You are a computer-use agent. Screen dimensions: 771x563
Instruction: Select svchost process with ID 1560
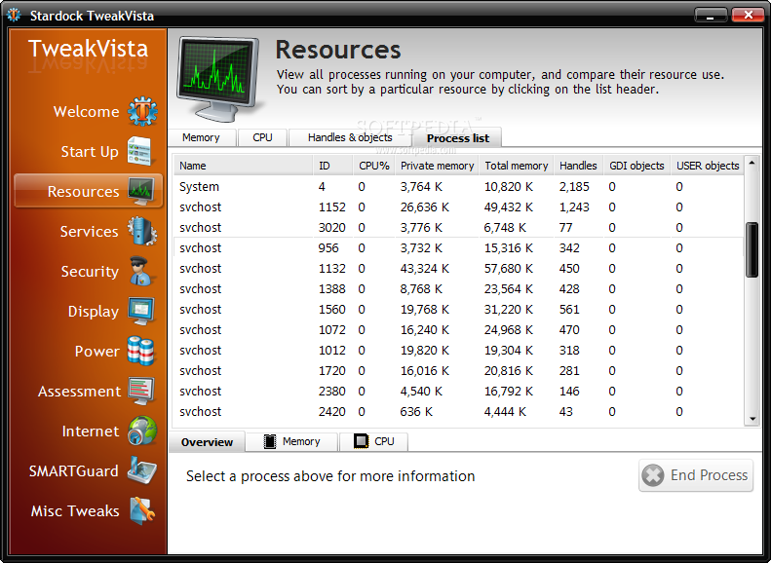[458, 310]
